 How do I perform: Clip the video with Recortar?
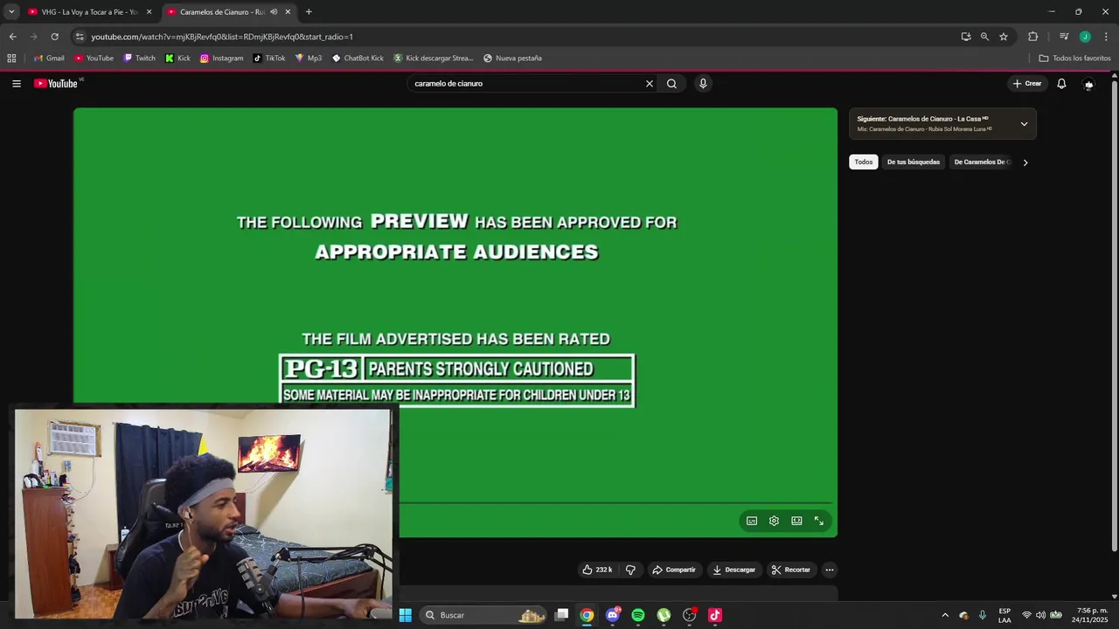click(x=790, y=570)
